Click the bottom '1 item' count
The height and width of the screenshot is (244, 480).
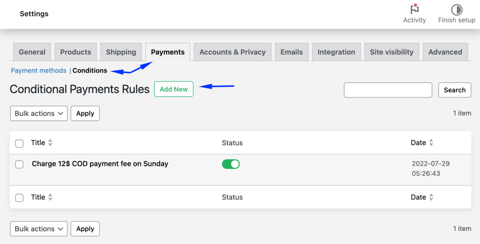click(x=462, y=229)
